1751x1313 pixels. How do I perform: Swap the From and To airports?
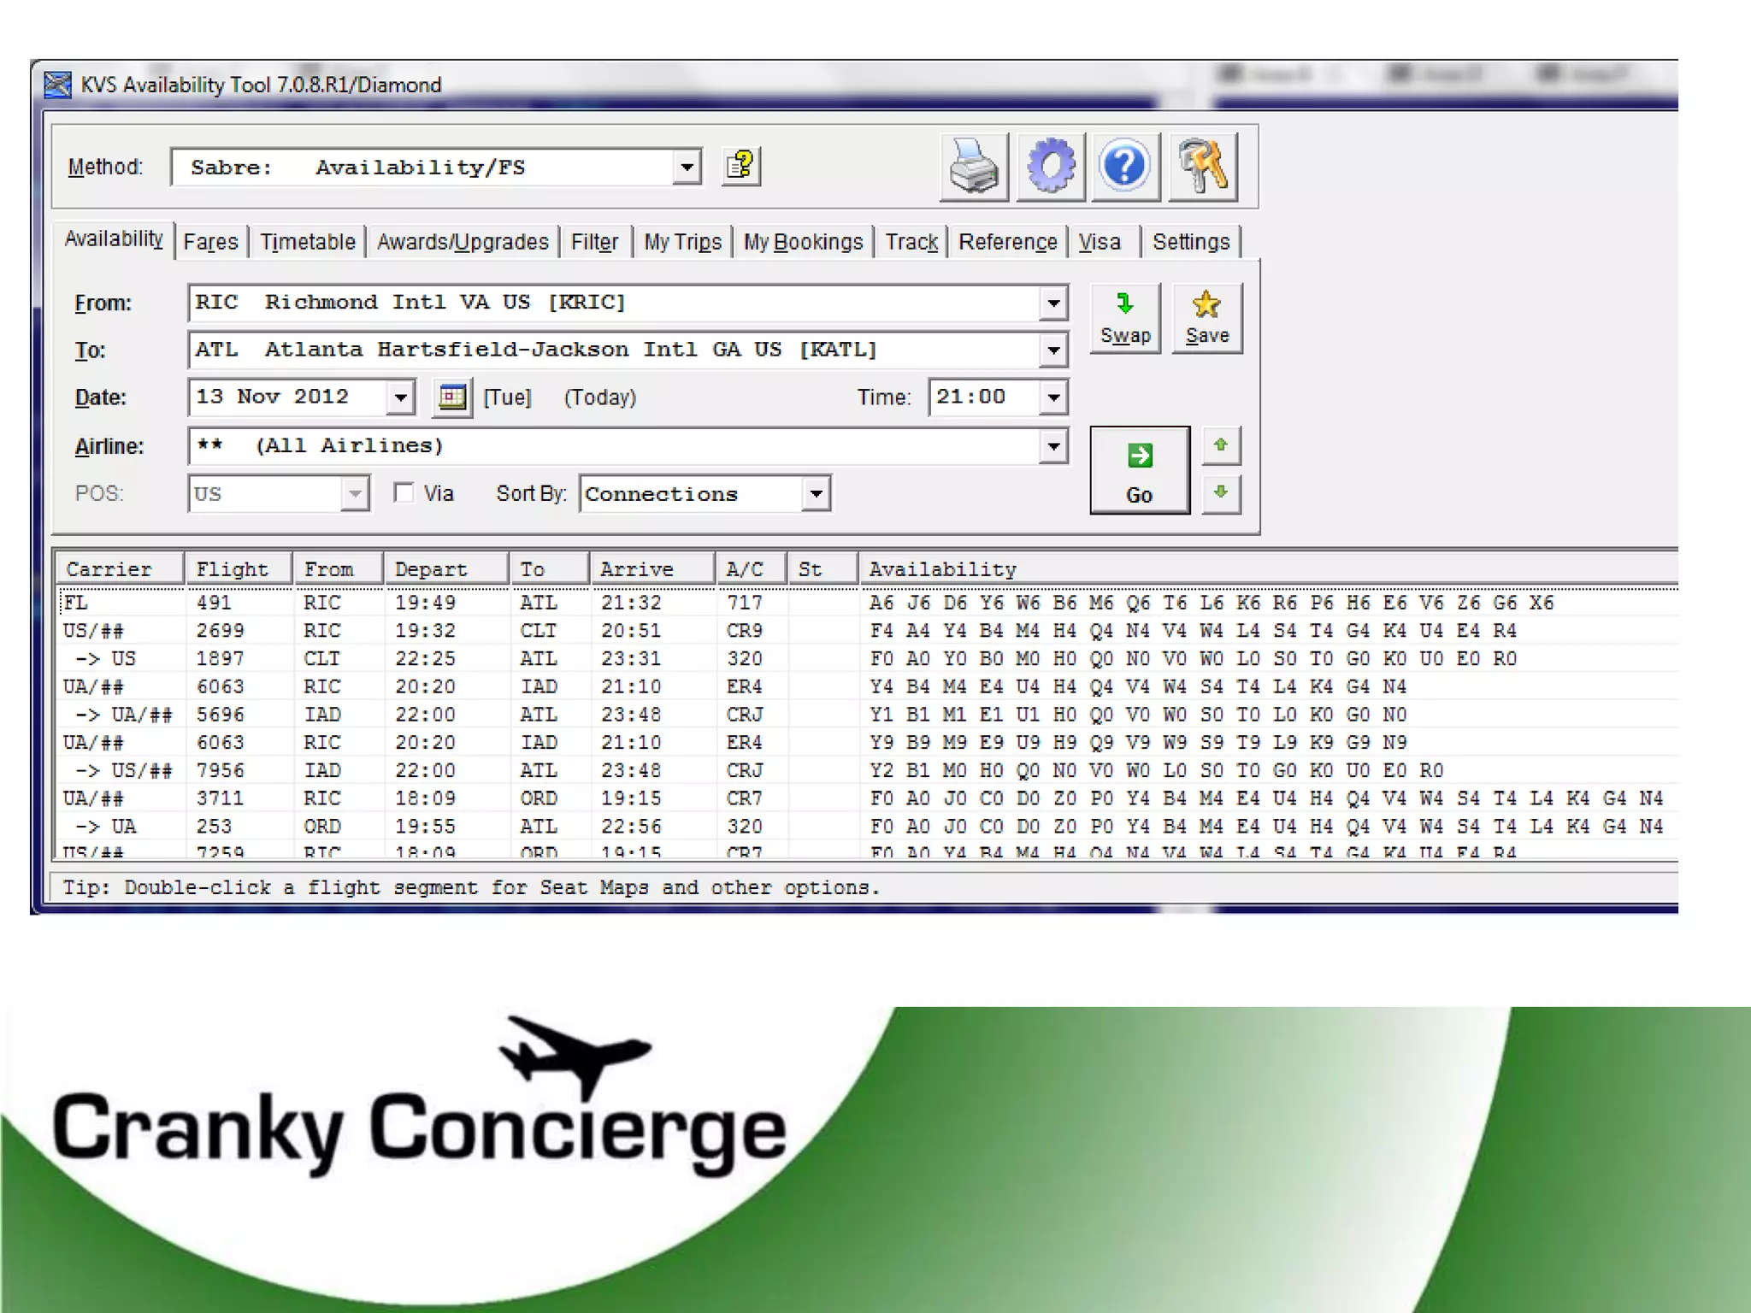1125,318
